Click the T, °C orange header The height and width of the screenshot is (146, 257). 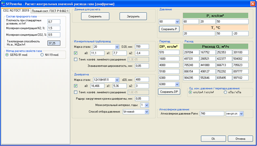[215, 28]
